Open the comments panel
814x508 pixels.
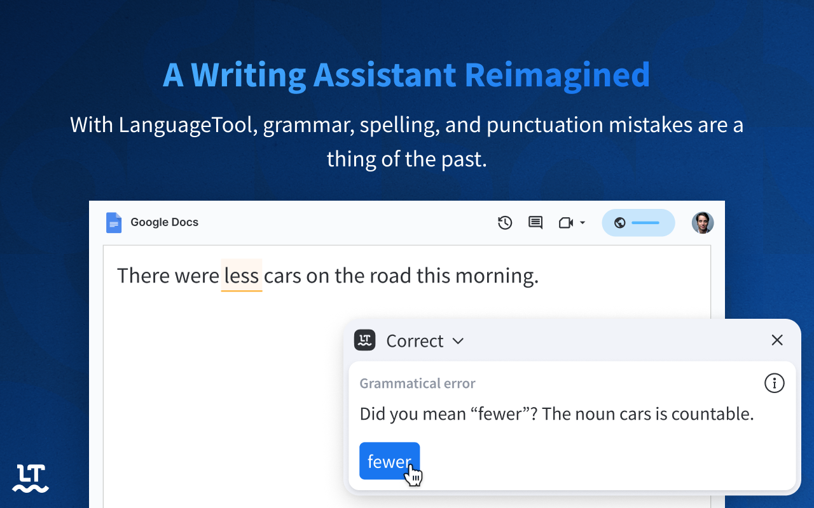[x=535, y=222]
